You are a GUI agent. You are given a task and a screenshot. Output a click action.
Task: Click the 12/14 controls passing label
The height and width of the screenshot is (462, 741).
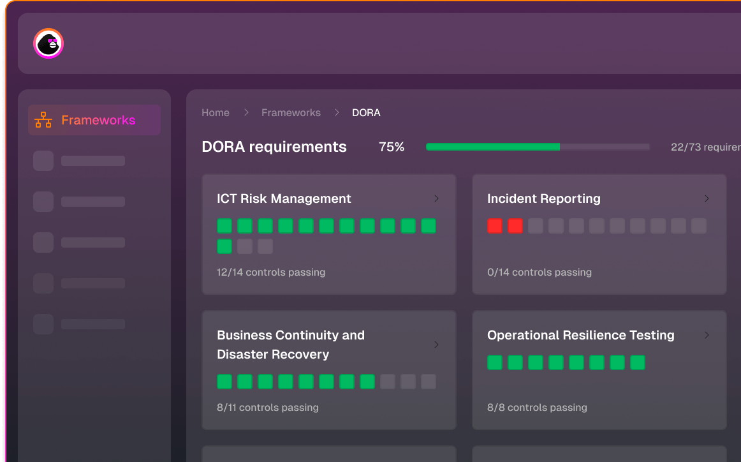pyautogui.click(x=271, y=272)
